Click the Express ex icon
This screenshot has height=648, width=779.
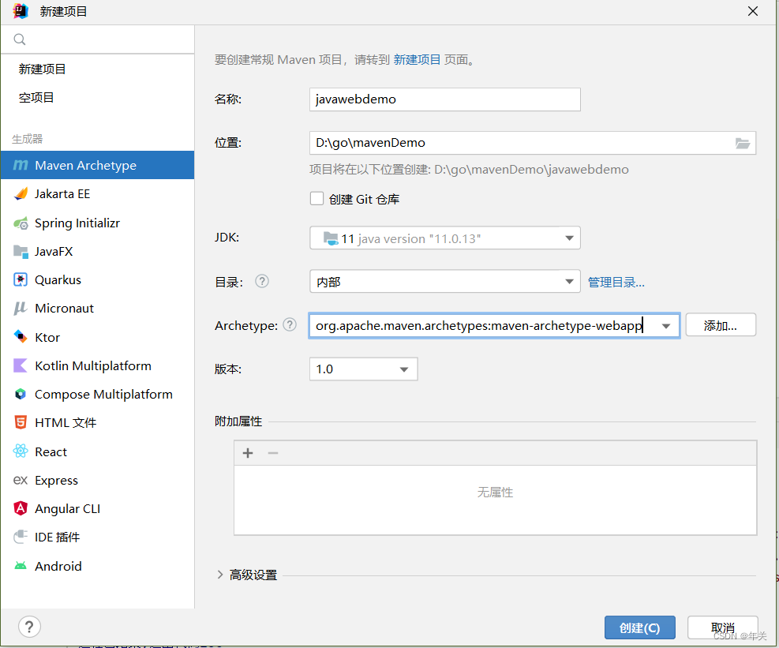21,480
